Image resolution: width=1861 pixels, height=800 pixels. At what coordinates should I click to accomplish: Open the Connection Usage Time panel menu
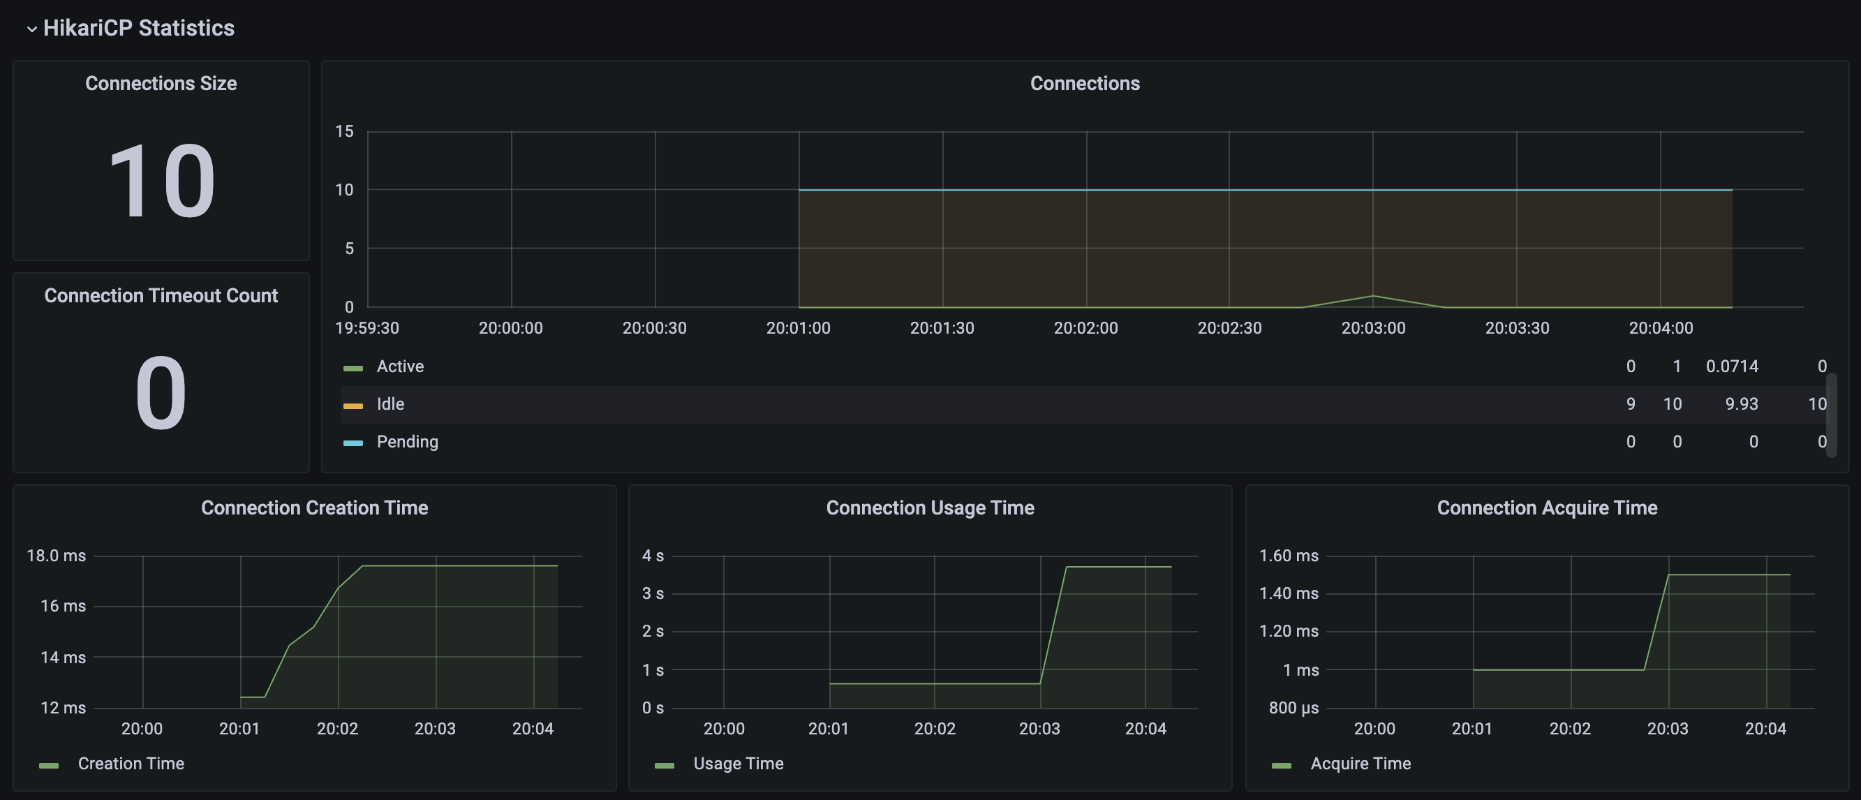pyautogui.click(x=930, y=508)
